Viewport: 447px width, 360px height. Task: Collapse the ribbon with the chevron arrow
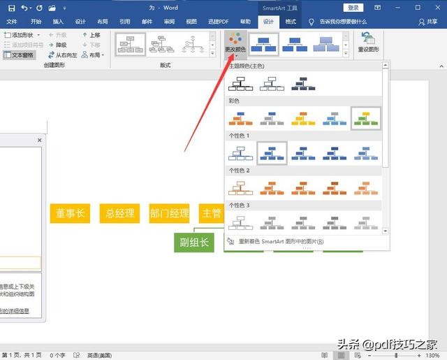pyautogui.click(x=441, y=66)
